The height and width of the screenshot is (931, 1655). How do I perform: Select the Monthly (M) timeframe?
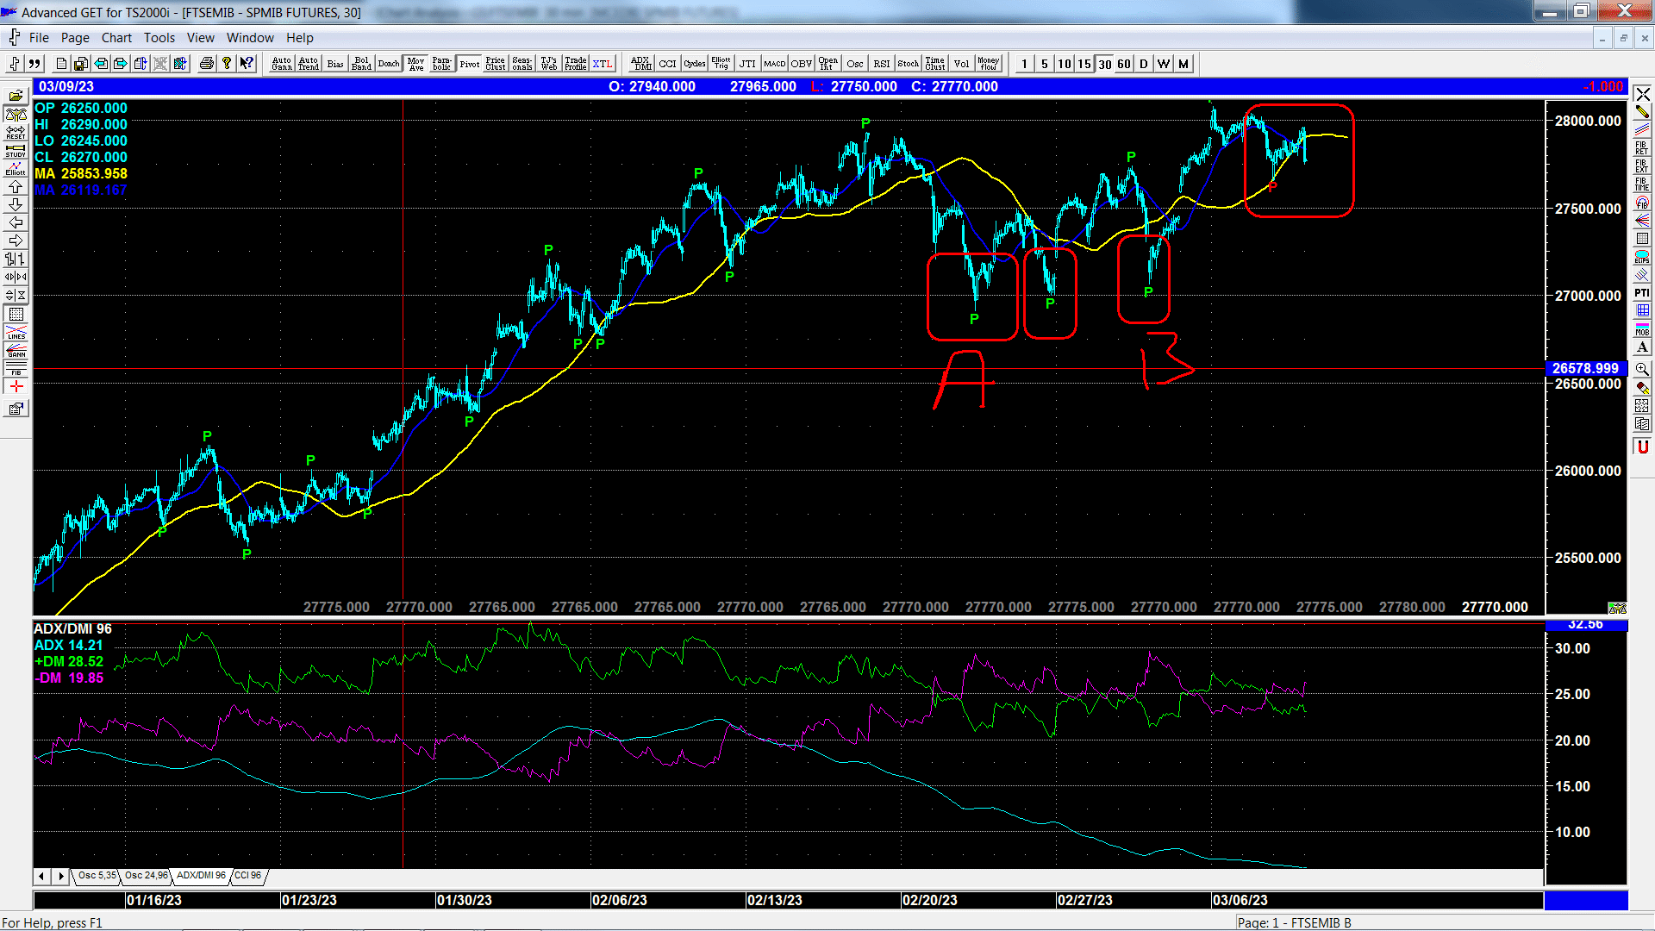(1183, 64)
